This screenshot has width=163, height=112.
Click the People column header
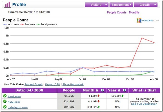tap(69, 90)
